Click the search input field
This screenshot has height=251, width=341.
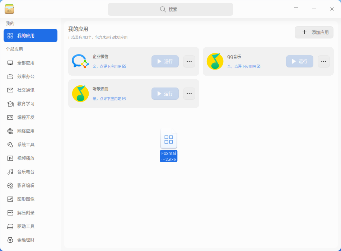pos(170,9)
